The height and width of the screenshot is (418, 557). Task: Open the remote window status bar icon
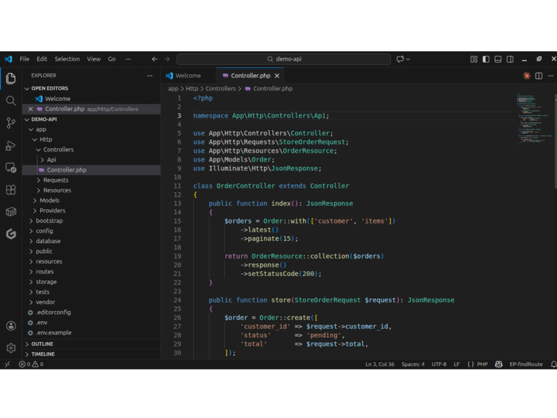[7, 364]
